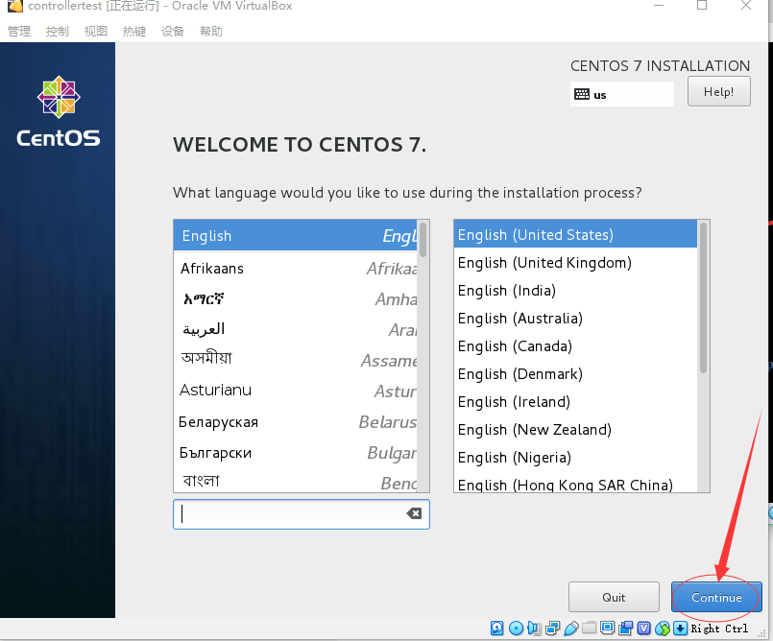Screen dimensions: 773x641
Task: Click the Right Ctrl host key label
Action: 719,629
